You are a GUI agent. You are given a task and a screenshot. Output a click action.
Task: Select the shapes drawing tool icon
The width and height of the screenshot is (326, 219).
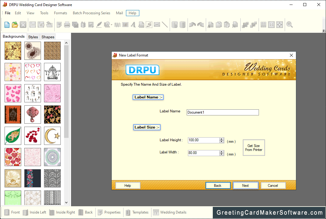coord(107,25)
